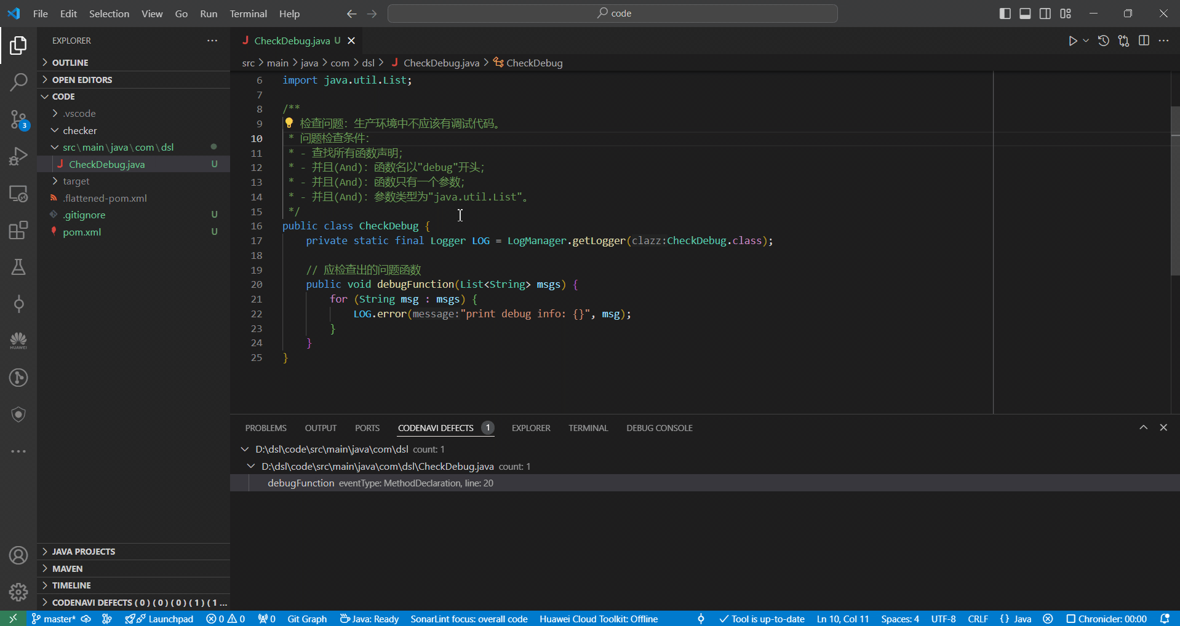Toggle the primary side bar visibility
Image resolution: width=1180 pixels, height=626 pixels.
pos(1005,14)
